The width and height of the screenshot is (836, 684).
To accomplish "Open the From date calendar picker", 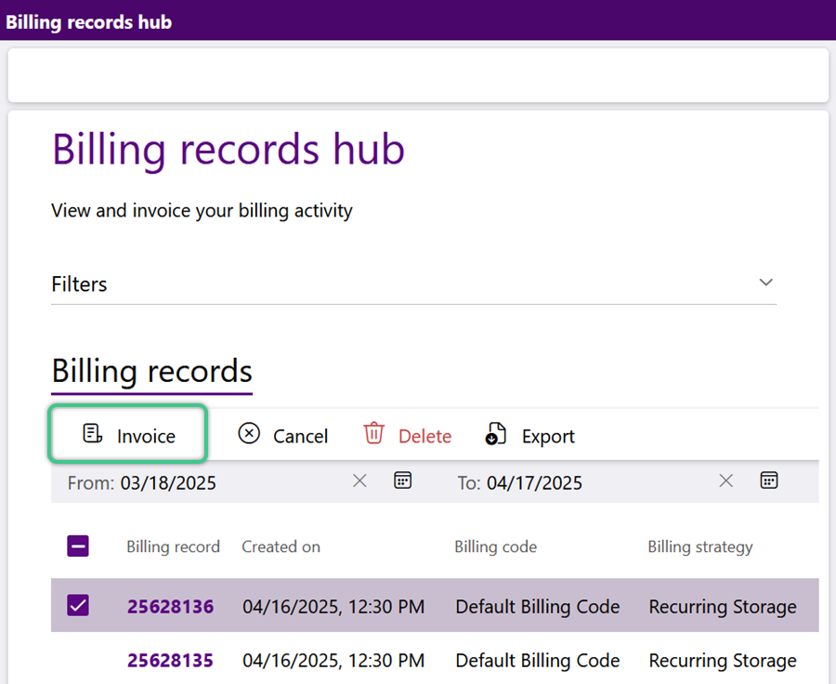I will [402, 480].
